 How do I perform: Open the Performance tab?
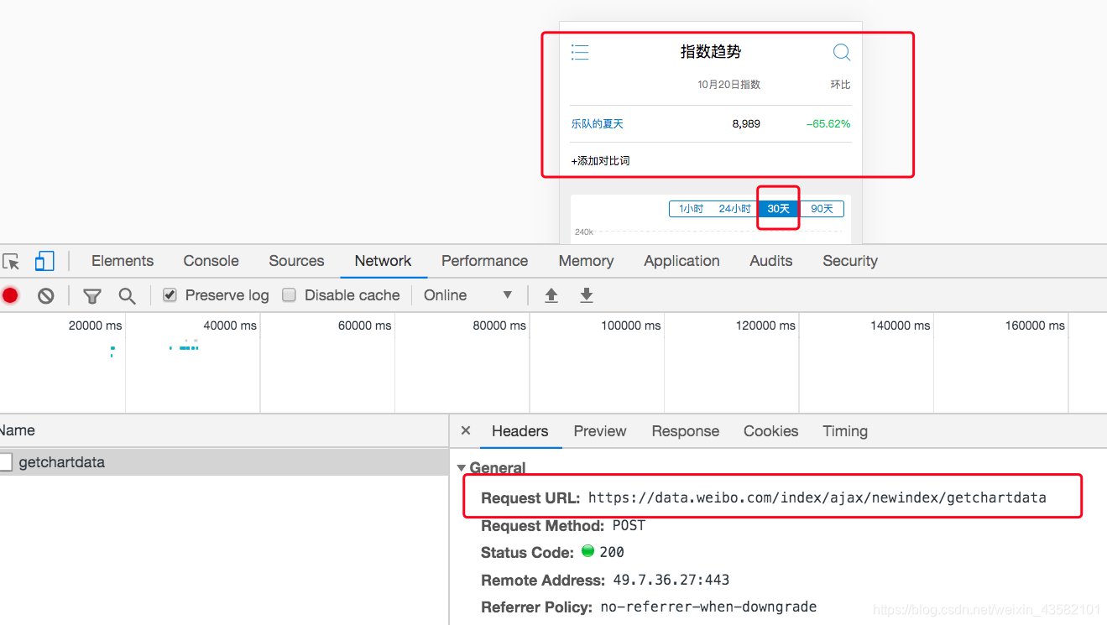tap(484, 261)
